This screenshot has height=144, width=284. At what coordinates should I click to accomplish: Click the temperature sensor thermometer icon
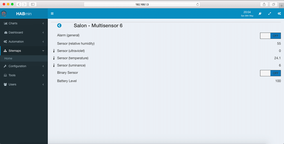(54, 58)
